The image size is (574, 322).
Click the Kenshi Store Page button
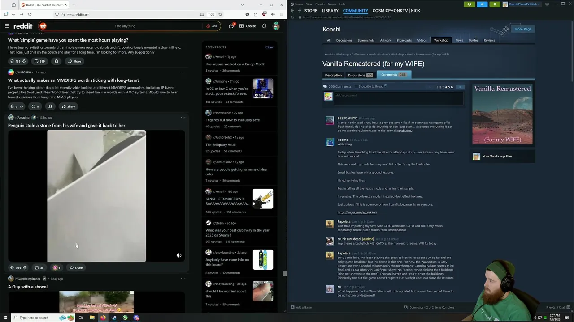pyautogui.click(x=522, y=29)
